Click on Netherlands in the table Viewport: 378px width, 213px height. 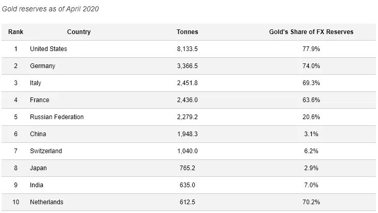[46, 202]
